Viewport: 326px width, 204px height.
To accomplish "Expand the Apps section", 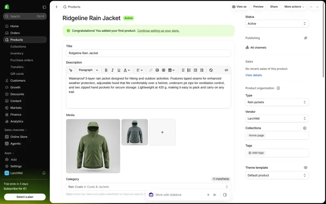I will tap(9, 153).
